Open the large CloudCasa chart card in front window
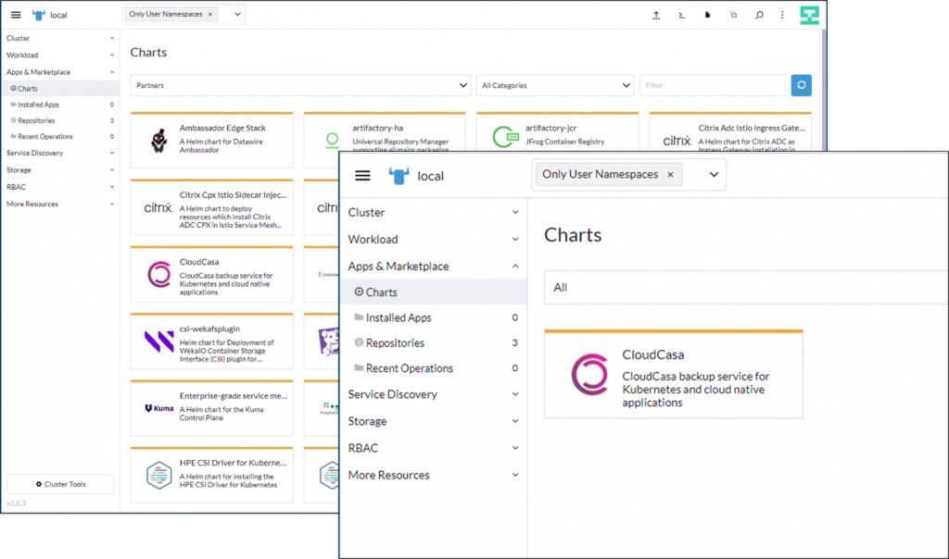 [x=674, y=374]
